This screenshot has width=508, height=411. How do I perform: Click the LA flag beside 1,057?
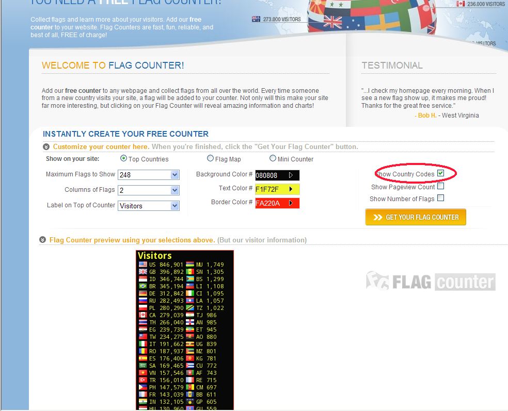[x=190, y=301]
